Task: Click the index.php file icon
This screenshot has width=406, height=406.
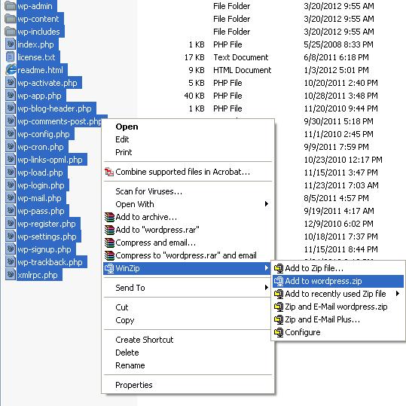Action: click(x=11, y=44)
